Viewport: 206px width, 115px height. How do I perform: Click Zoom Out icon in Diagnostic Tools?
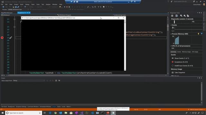[x=184, y=16]
